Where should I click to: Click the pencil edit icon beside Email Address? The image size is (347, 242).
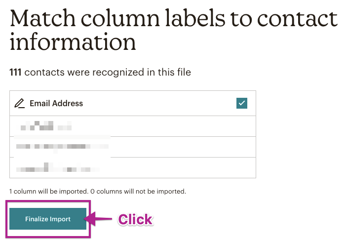19,103
